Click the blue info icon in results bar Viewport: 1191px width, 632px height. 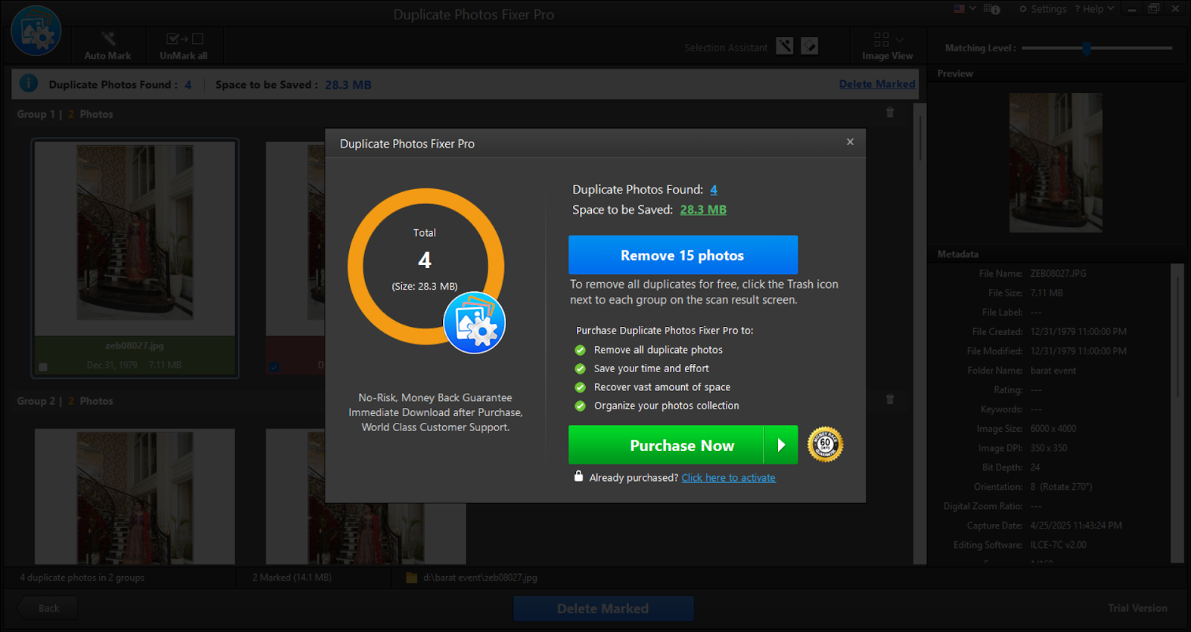click(x=28, y=83)
